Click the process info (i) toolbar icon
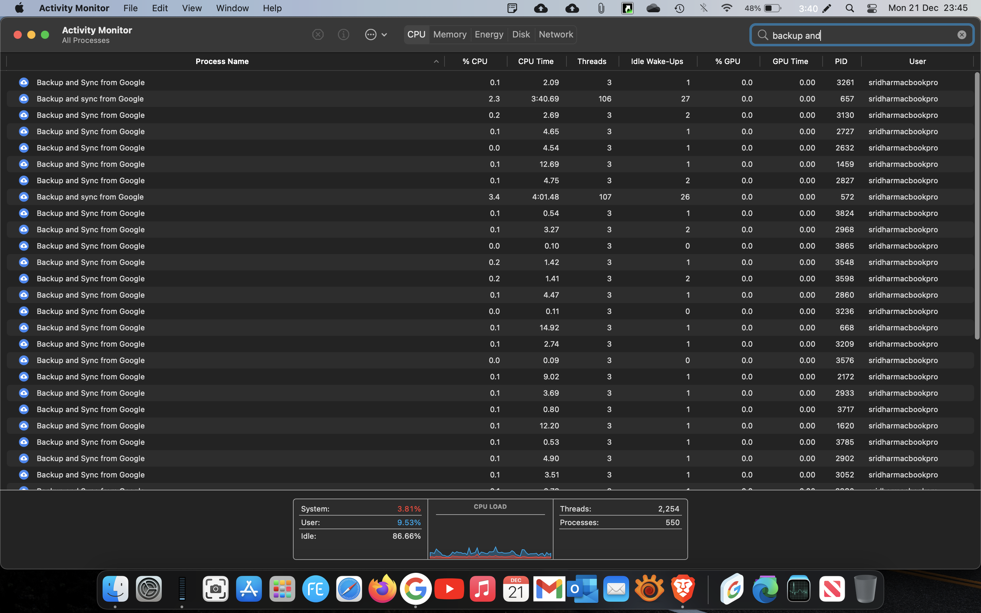Screen dimensions: 981x613 tap(343, 35)
